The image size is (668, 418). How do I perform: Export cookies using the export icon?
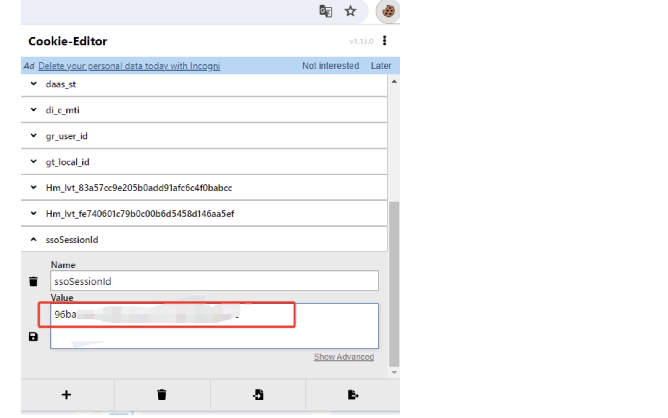(x=353, y=395)
